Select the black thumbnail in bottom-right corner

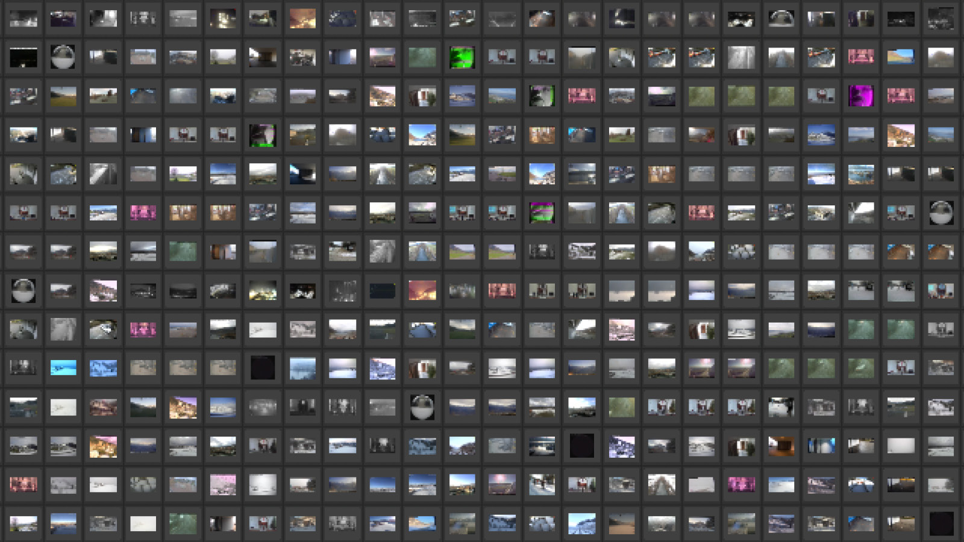[x=941, y=523]
